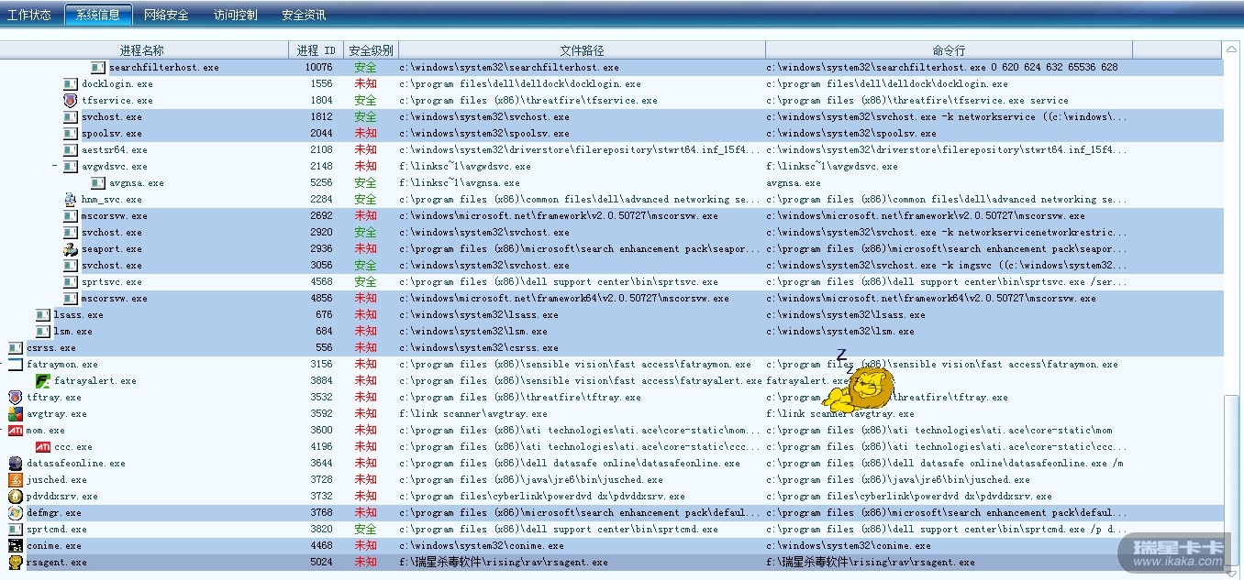The width and height of the screenshot is (1244, 580).
Task: Click the command line avgnsa.exe cell
Action: [x=794, y=182]
